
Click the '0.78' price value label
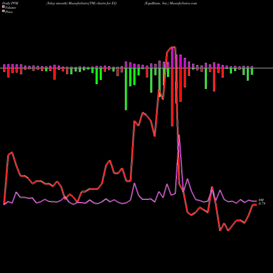pos(262,204)
